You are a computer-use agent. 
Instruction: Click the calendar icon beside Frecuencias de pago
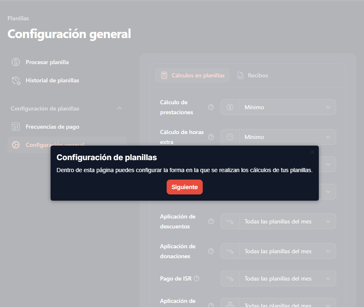pyautogui.click(x=16, y=127)
